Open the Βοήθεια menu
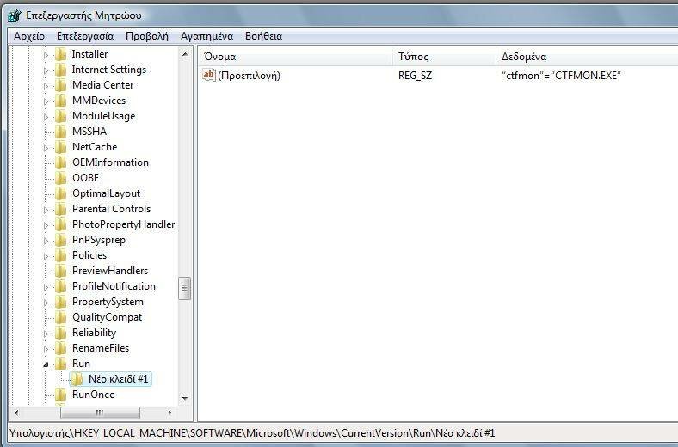 (264, 36)
